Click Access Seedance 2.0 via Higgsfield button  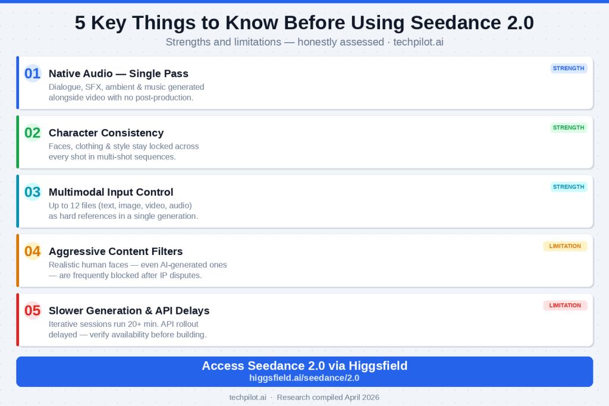click(x=304, y=366)
